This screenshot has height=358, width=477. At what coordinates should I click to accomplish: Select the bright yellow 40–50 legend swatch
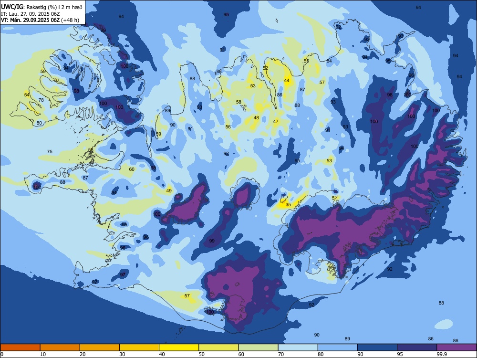[x=179, y=347]
